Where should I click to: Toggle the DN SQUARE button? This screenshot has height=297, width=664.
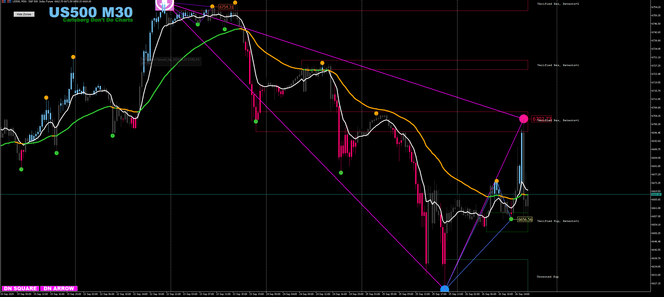click(20, 288)
